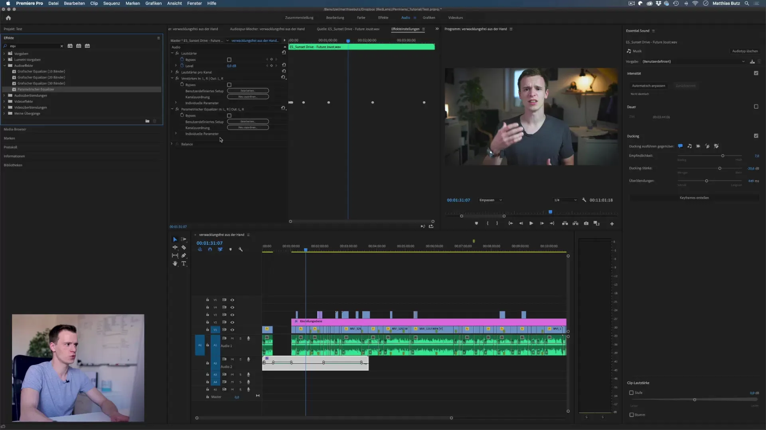766x430 pixels.
Task: Select dialogue ducking target icon
Action: [680, 146]
